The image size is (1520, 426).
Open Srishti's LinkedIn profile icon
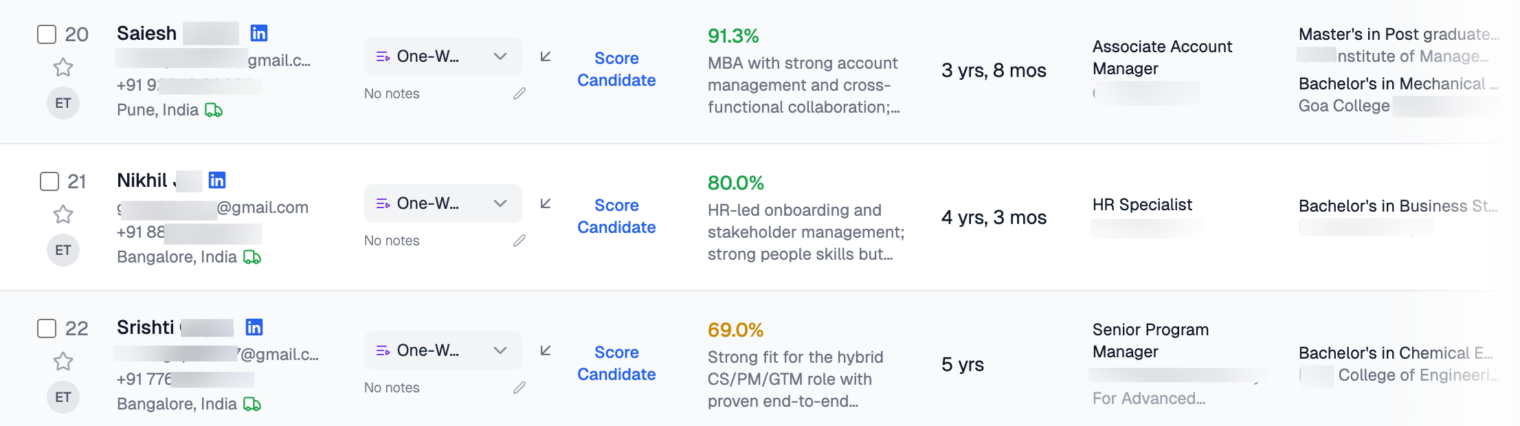254,327
